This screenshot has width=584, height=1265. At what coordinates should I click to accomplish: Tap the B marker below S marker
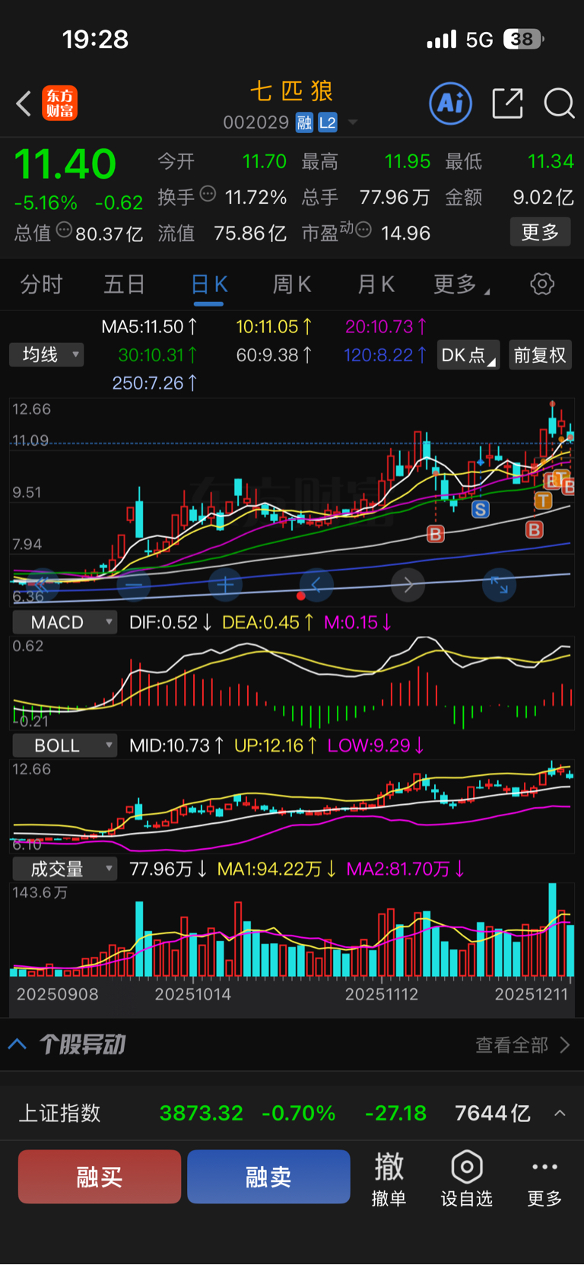coord(436,534)
